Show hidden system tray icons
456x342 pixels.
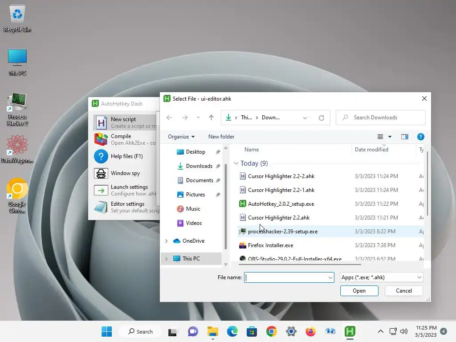[x=380, y=331]
